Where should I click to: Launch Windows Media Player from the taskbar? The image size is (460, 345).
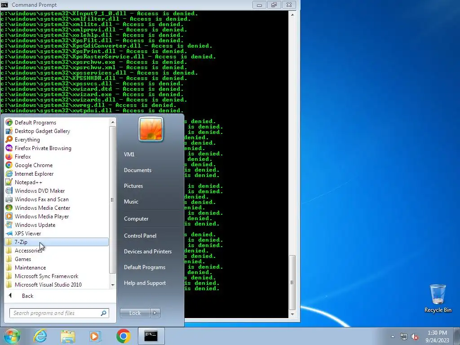[x=95, y=336]
